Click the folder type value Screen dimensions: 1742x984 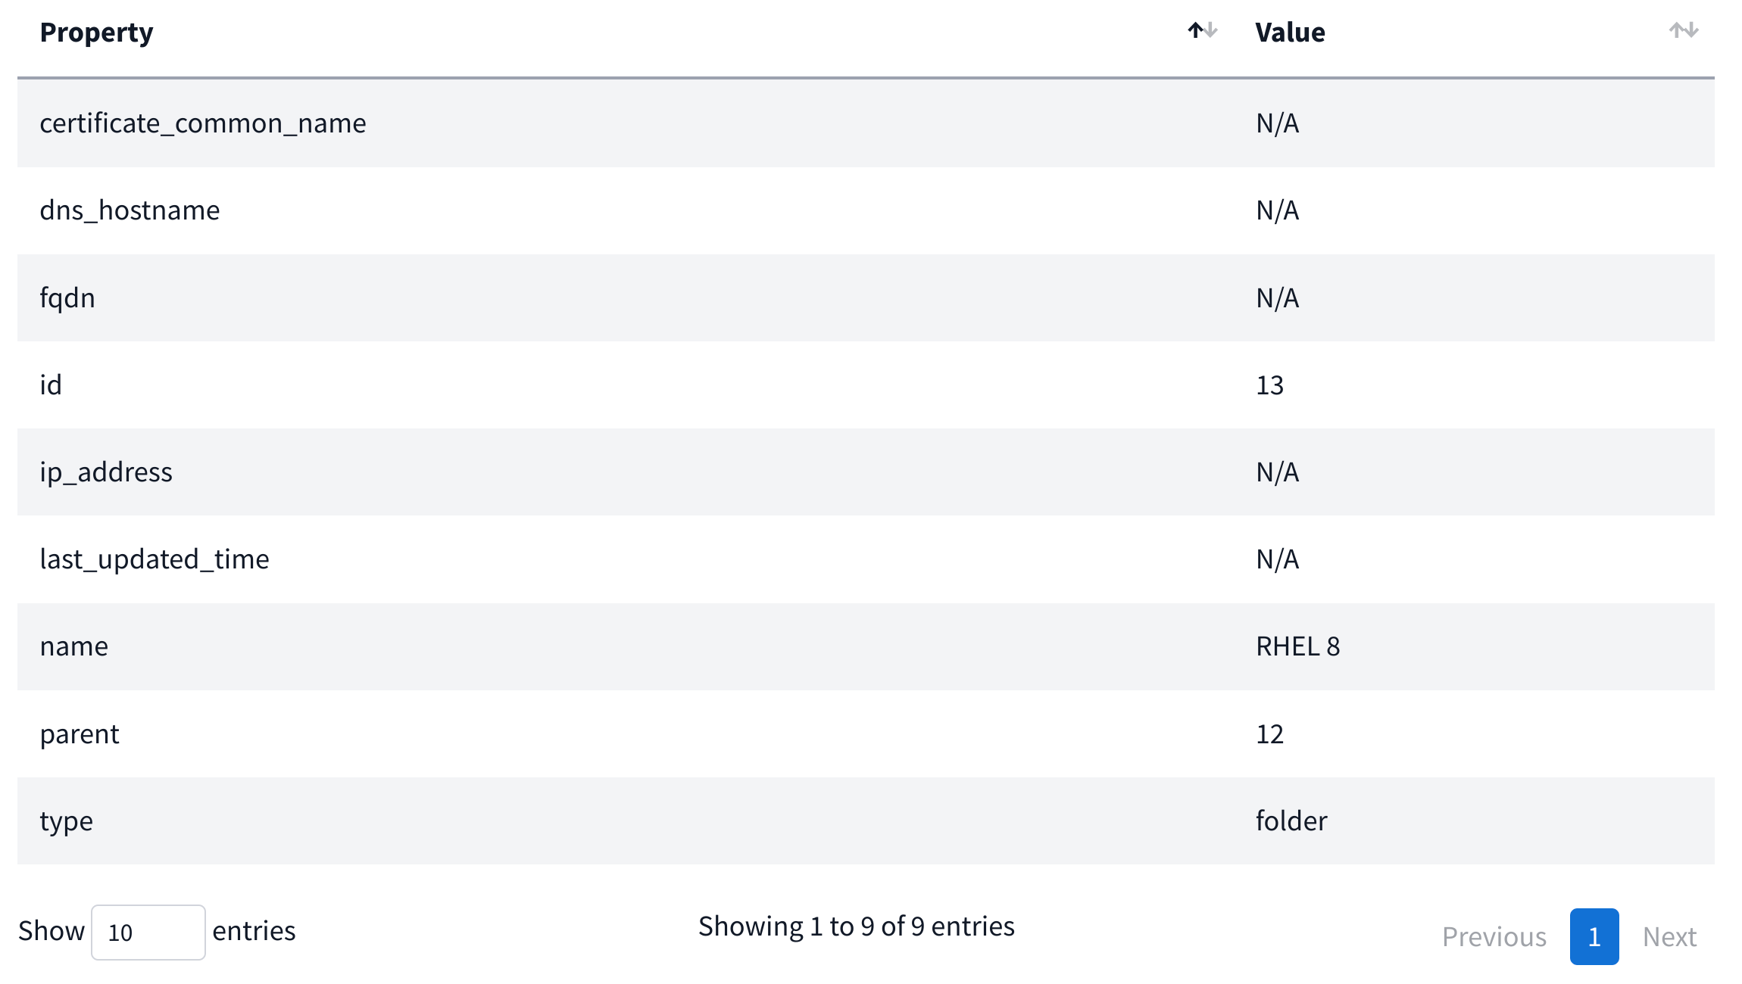(1291, 821)
